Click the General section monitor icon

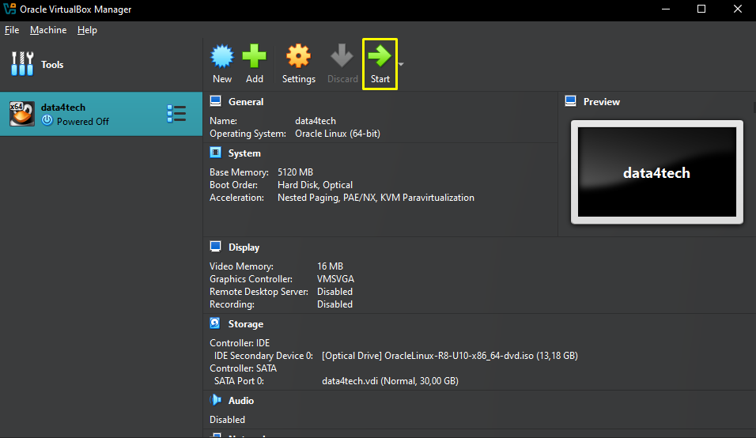pyautogui.click(x=216, y=101)
